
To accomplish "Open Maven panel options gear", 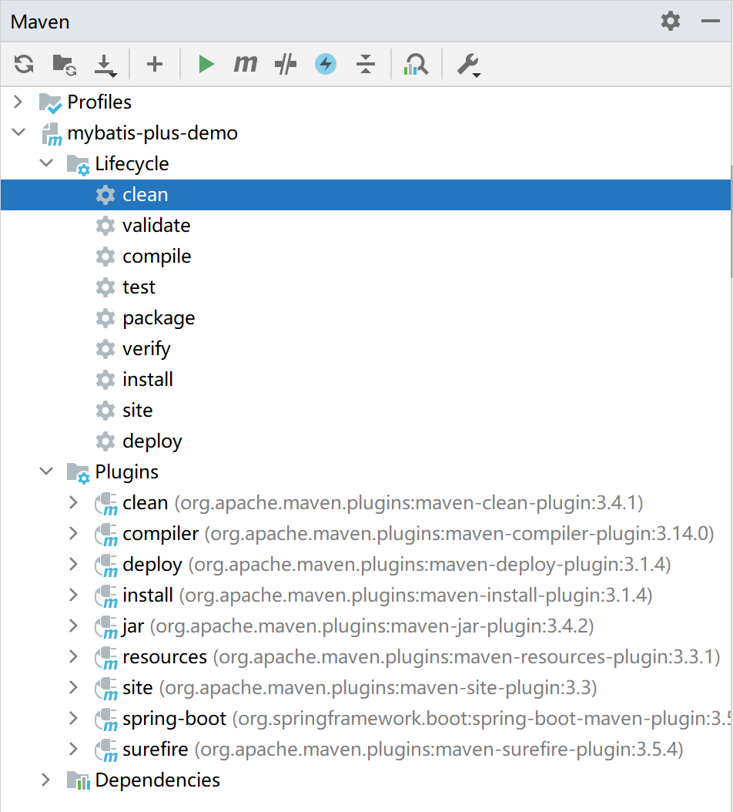I will point(671,22).
